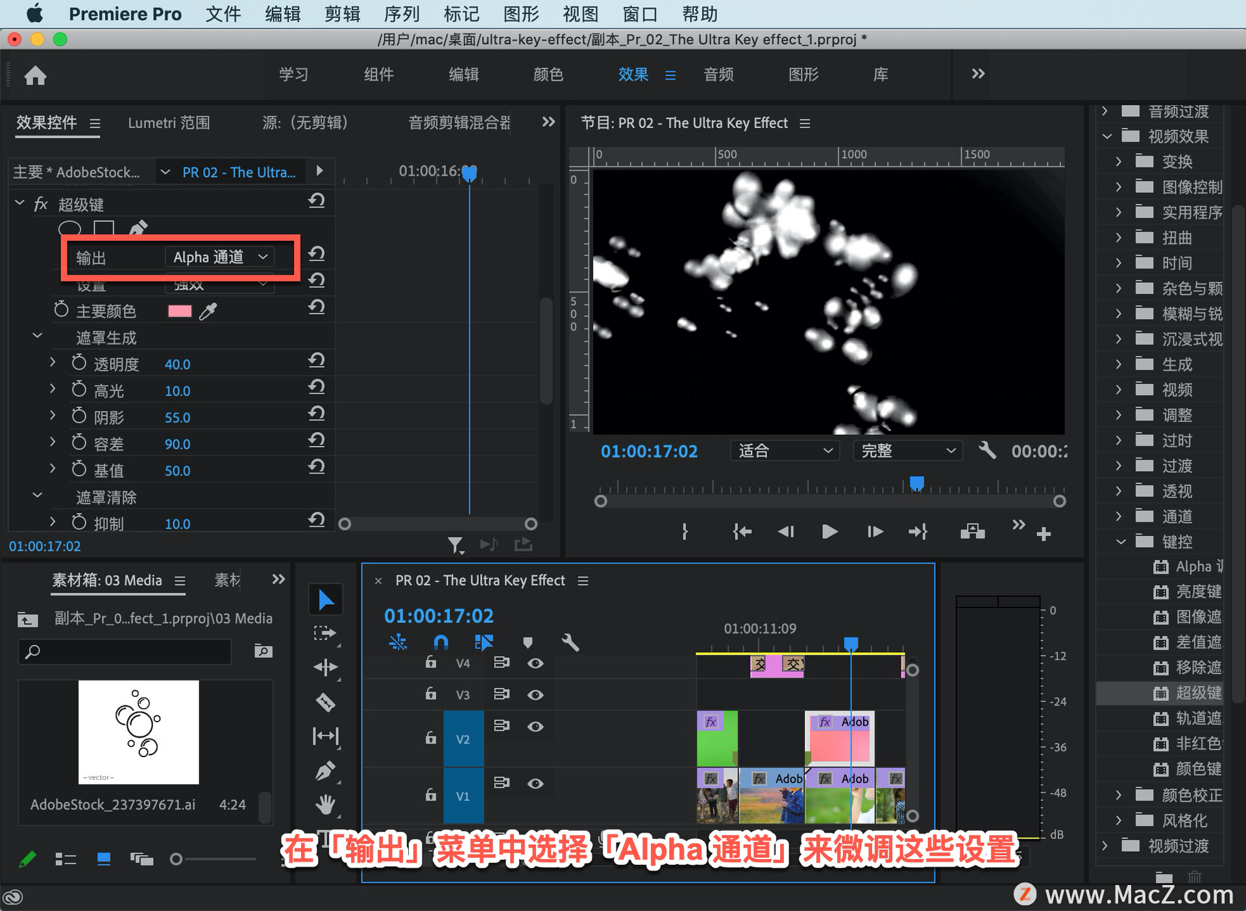Select AdobeStock_237397671.ai thumbnail
Screen dimensions: 1246x911
(138, 732)
